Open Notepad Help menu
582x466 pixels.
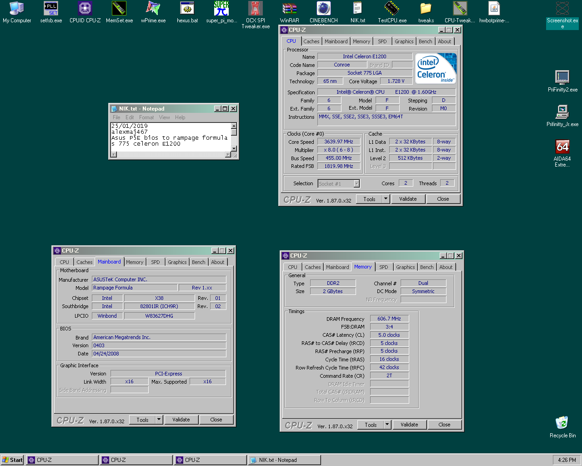(180, 117)
